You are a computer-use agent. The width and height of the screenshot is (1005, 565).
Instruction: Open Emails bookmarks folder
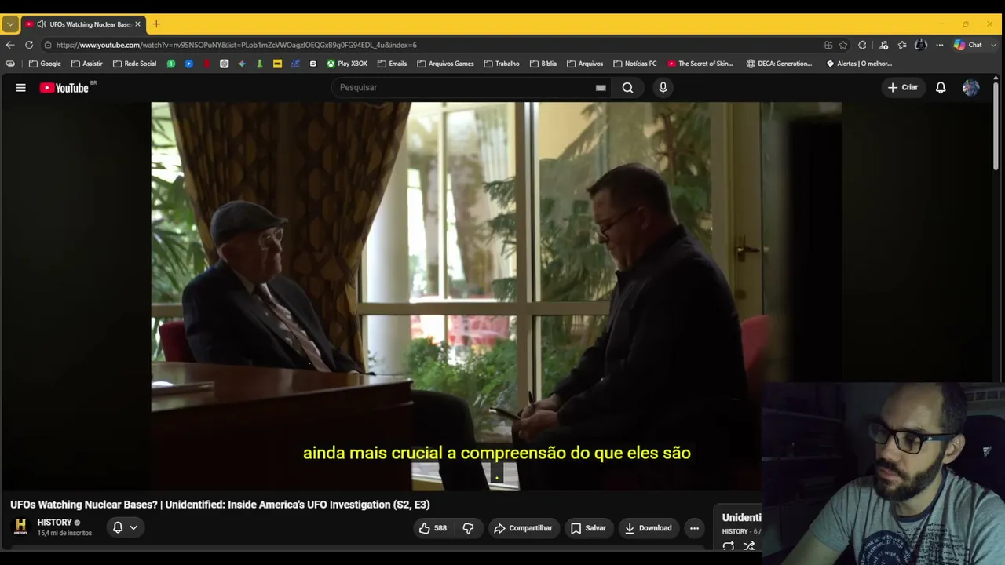click(x=392, y=64)
